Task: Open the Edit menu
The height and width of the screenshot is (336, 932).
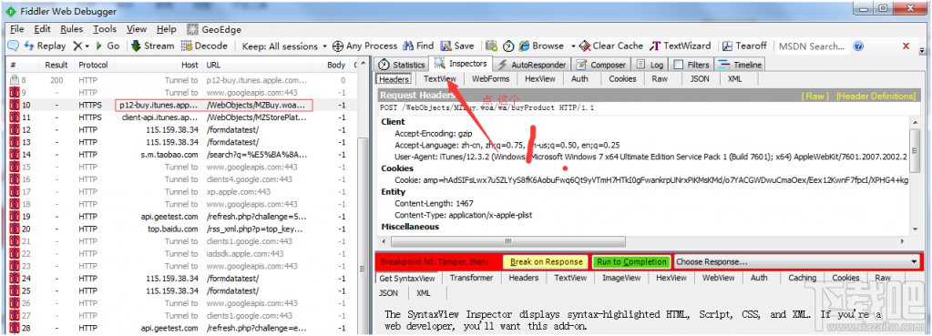Action: [42, 29]
